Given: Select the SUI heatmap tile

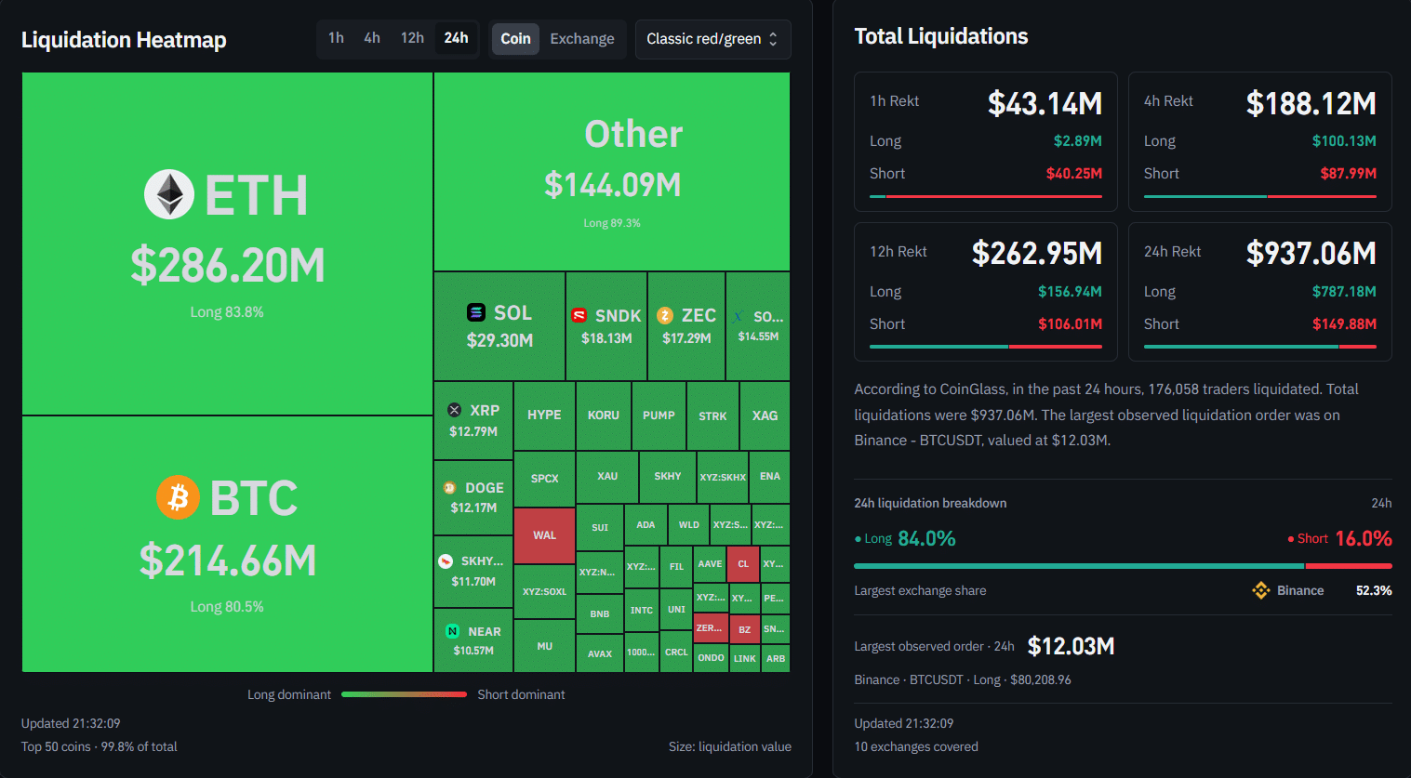Looking at the screenshot, I should [x=600, y=528].
